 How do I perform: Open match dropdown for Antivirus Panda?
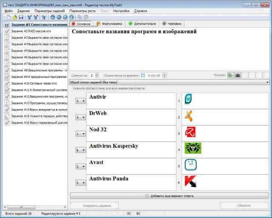tap(81, 183)
